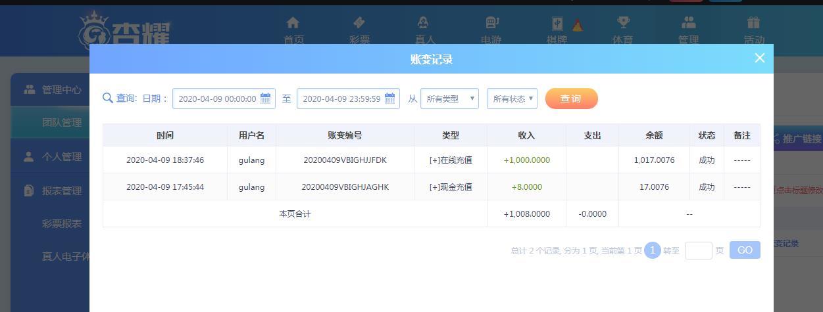The width and height of the screenshot is (823, 312).
Task: Click the GO page jump button
Action: pyautogui.click(x=745, y=250)
